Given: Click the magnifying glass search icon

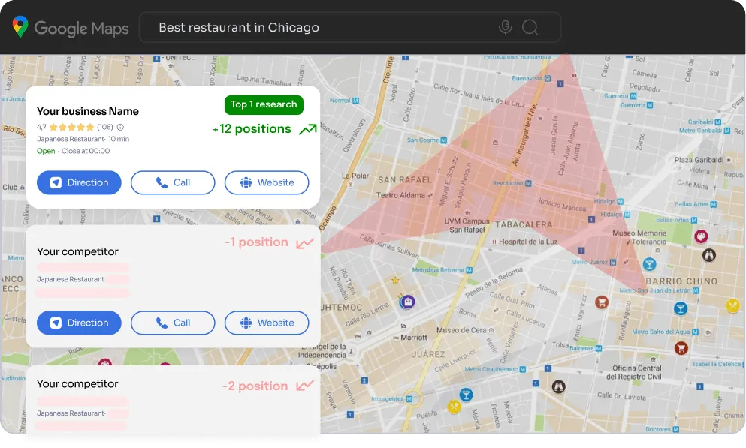Looking at the screenshot, I should click(x=530, y=27).
